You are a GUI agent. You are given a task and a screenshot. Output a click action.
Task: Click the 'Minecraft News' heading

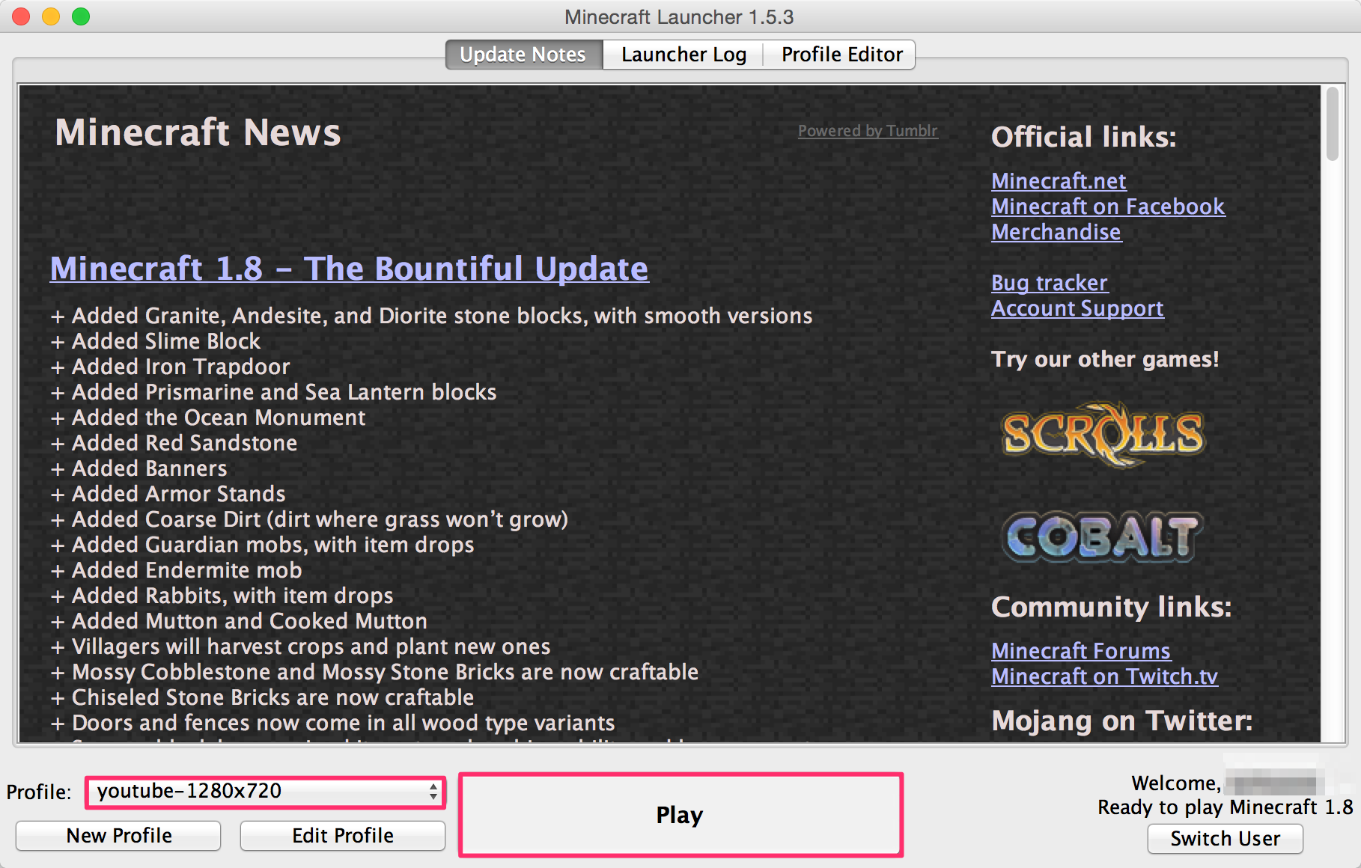pos(198,132)
